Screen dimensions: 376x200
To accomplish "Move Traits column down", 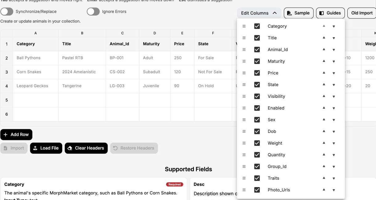I will tap(334, 178).
